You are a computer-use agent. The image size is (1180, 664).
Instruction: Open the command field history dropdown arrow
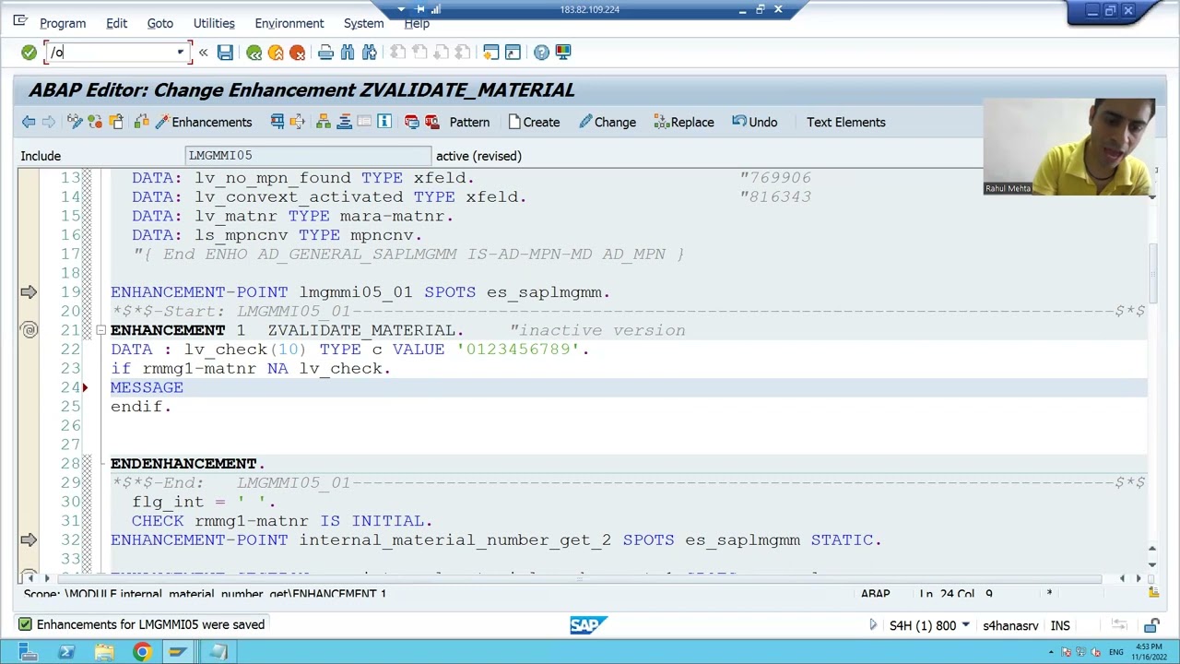pyautogui.click(x=181, y=53)
